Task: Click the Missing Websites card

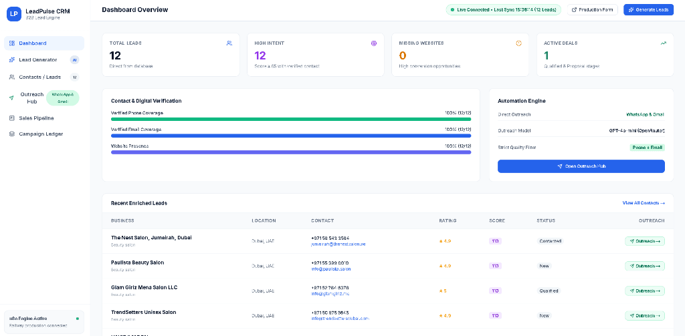Action: tap(460, 55)
